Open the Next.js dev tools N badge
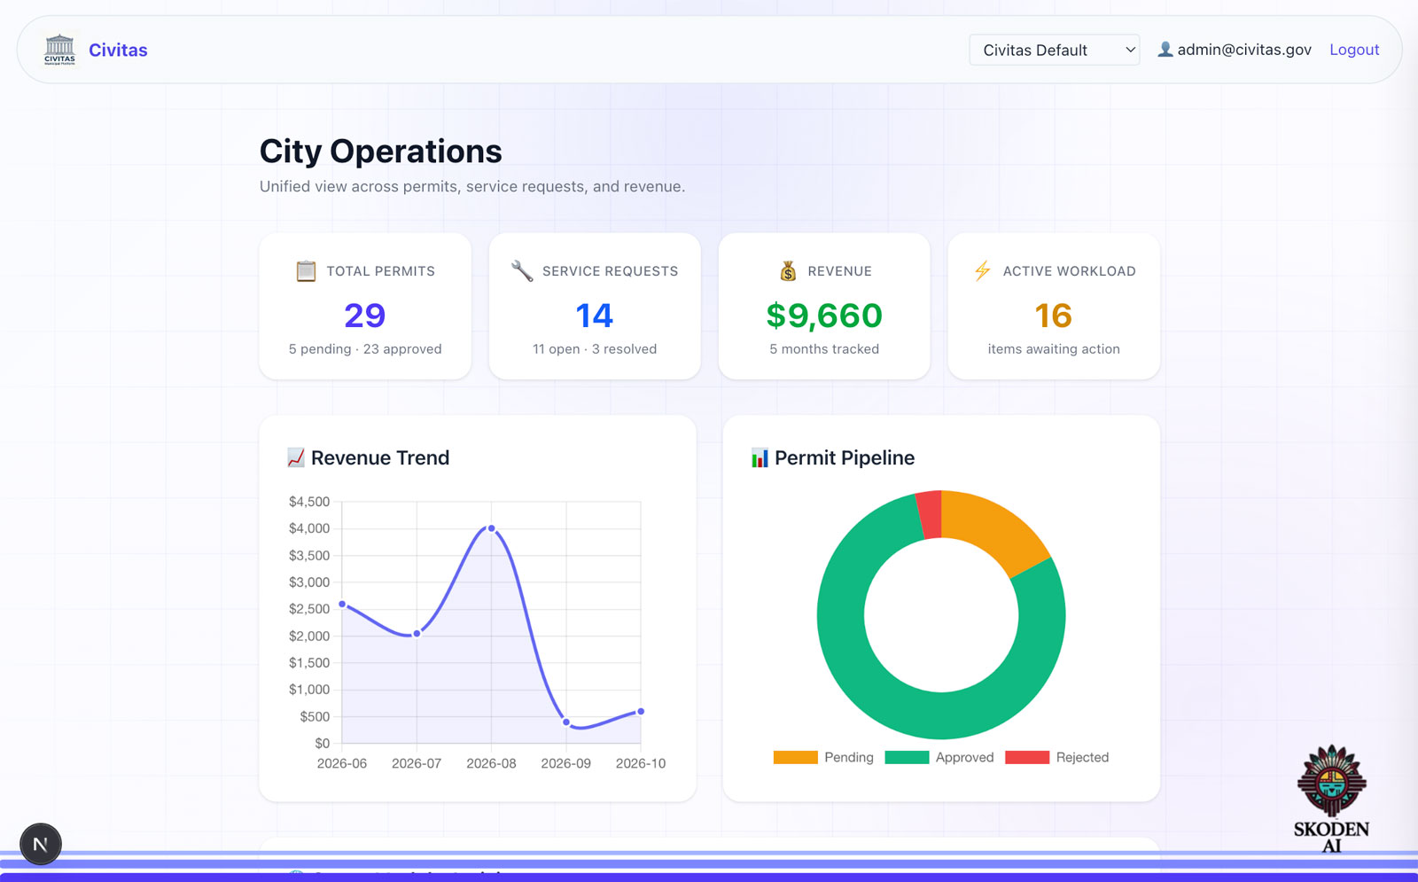 coord(41,844)
